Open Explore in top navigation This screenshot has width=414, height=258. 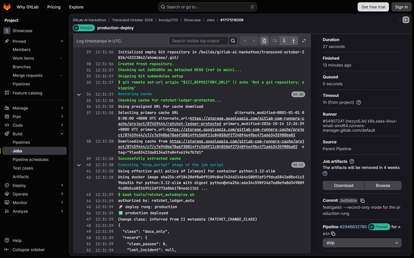coord(77,7)
